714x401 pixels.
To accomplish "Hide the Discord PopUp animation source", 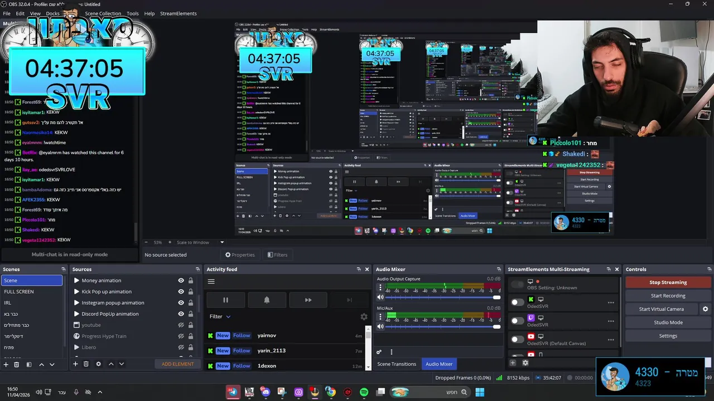I will click(x=181, y=314).
